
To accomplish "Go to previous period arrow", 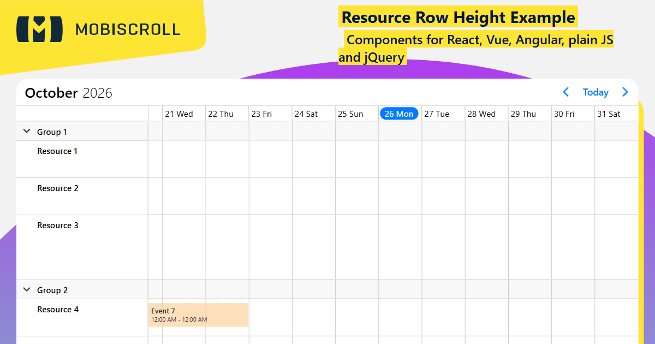I will [566, 92].
